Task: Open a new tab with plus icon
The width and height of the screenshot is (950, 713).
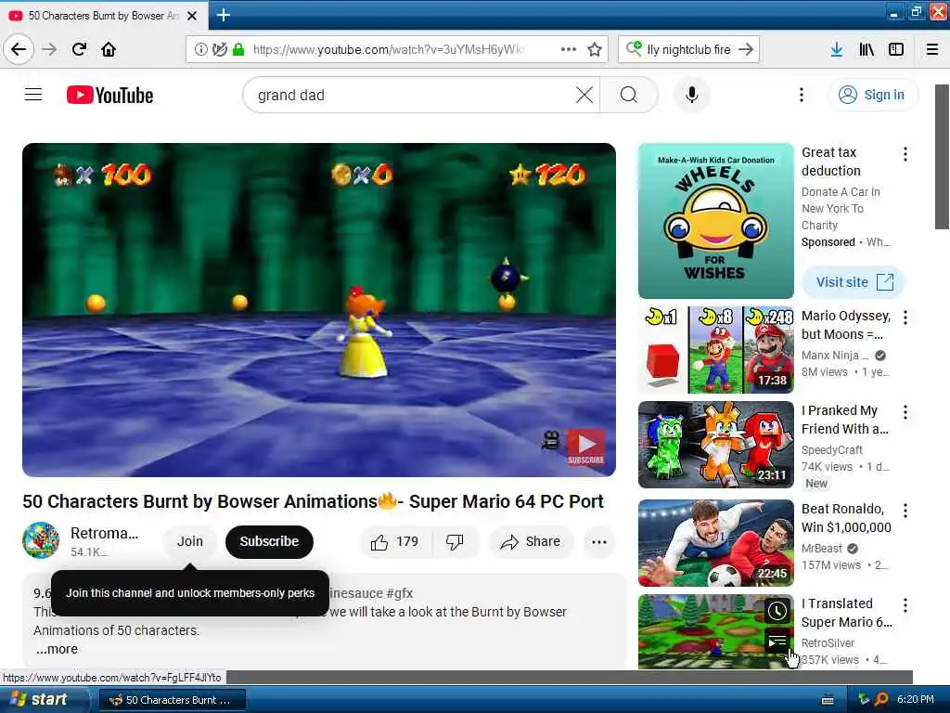Action: click(223, 15)
